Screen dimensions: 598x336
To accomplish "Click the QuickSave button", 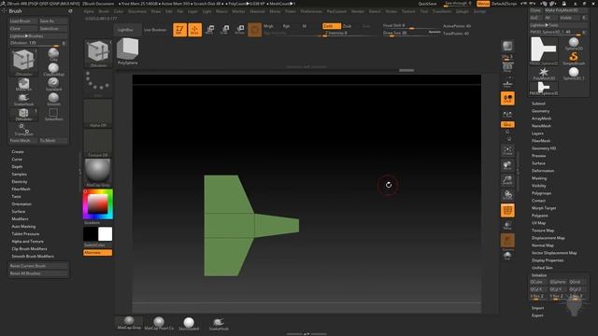I will click(428, 4).
